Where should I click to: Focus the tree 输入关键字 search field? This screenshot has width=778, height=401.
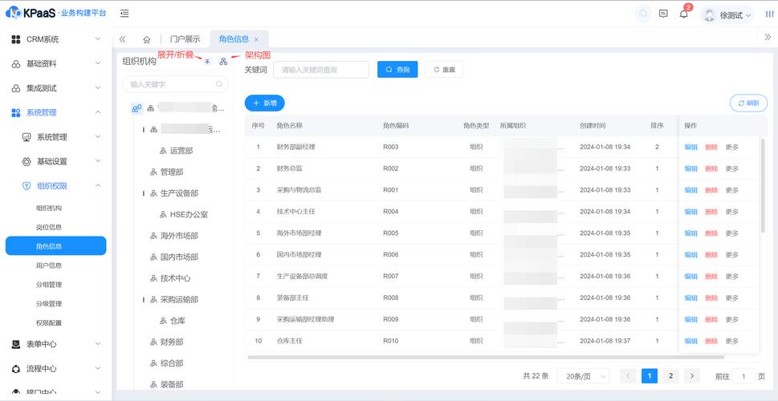click(175, 84)
